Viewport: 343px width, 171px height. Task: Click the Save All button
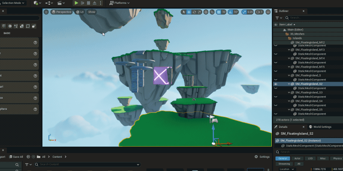pyautogui.click(x=16, y=157)
